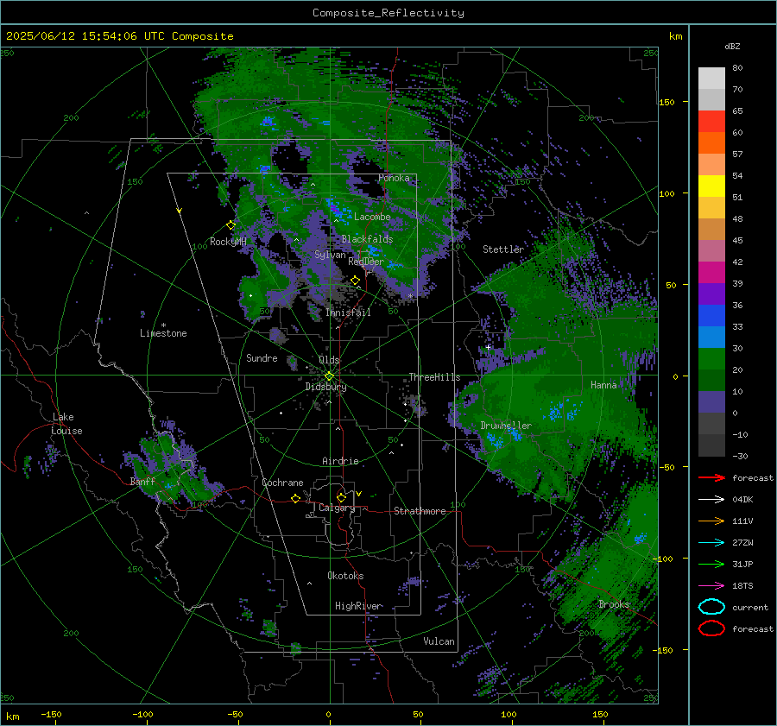
Task: Select the orange 111V arrow icon
Action: click(711, 521)
